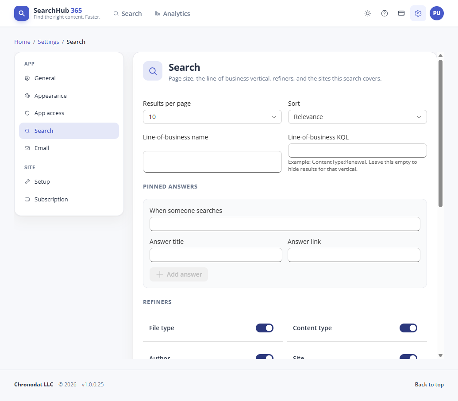The image size is (458, 401).
Task: Open billing via the header card icon
Action: tap(401, 13)
